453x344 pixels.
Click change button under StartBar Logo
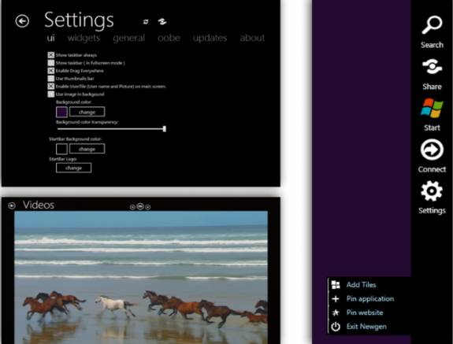(x=74, y=168)
